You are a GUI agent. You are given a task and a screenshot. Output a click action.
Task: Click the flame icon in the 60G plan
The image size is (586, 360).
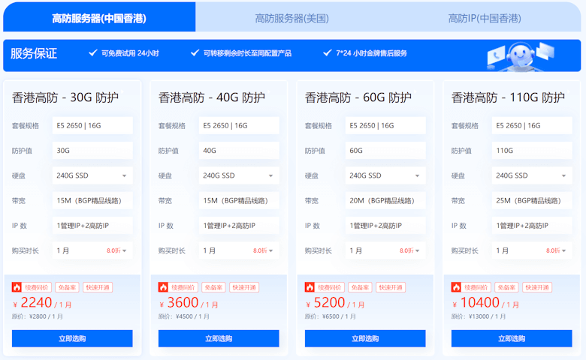[x=310, y=287]
